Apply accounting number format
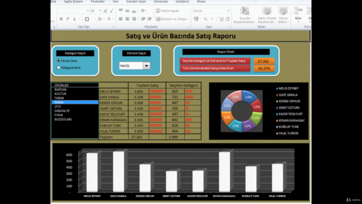Viewport: 362px width, 204px height. 196,19
